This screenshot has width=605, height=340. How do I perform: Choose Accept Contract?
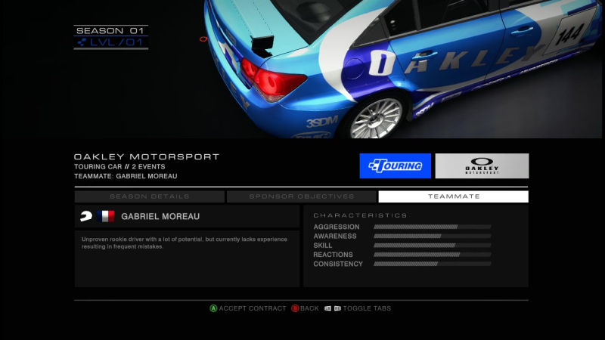pyautogui.click(x=253, y=308)
